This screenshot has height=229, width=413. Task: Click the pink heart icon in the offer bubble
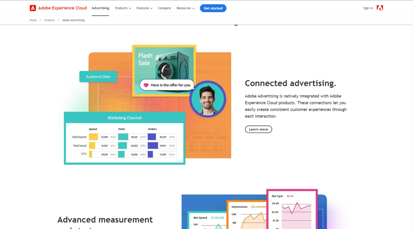[146, 85]
